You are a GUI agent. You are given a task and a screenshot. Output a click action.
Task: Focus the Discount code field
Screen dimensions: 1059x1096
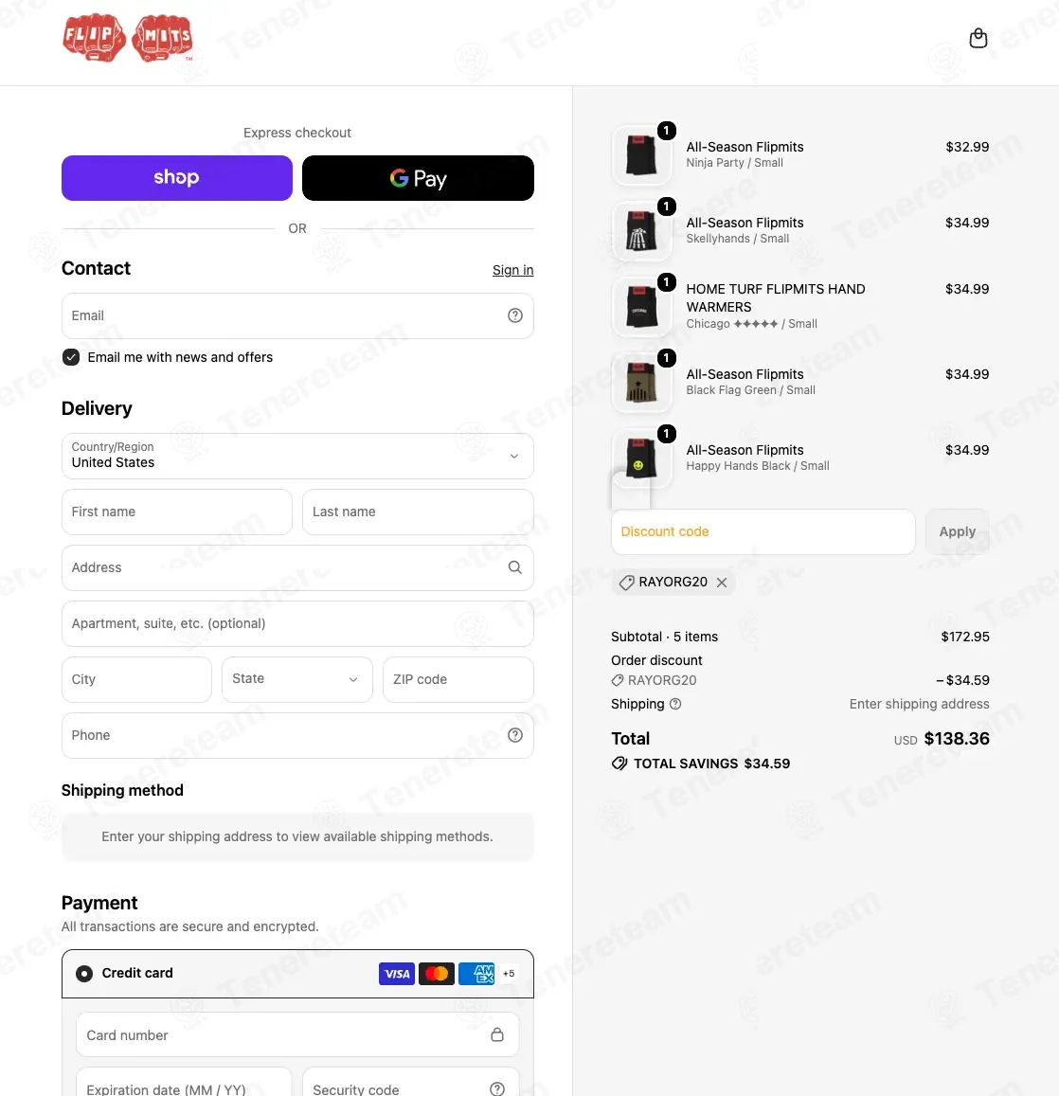(x=763, y=531)
